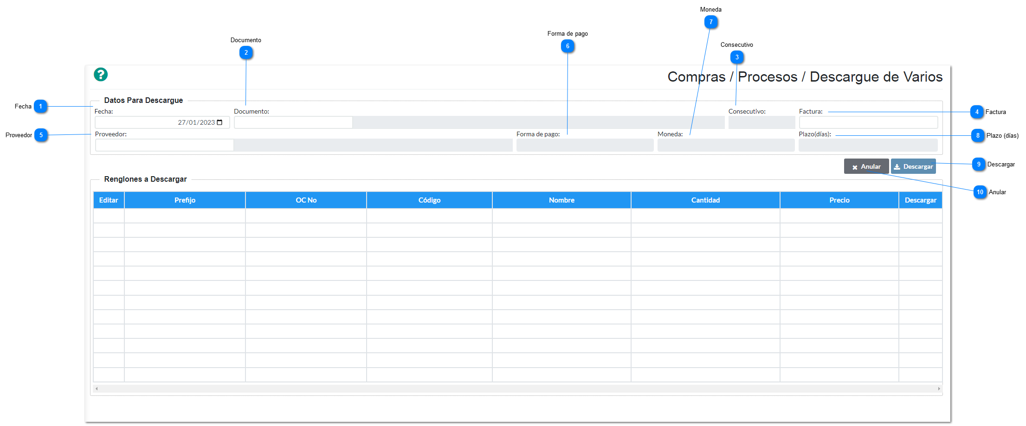Click the page title Compras / Procesos / Descargue de Varios
Image resolution: width=1026 pixels, height=426 pixels.
805,77
